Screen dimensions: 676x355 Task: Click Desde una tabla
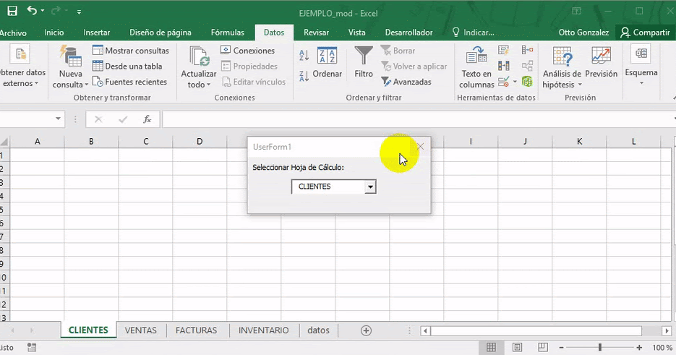click(128, 66)
